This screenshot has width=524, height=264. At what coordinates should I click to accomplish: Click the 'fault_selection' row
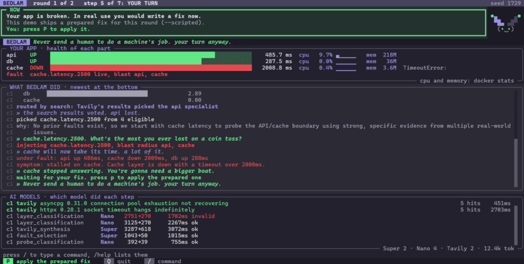[102, 235]
